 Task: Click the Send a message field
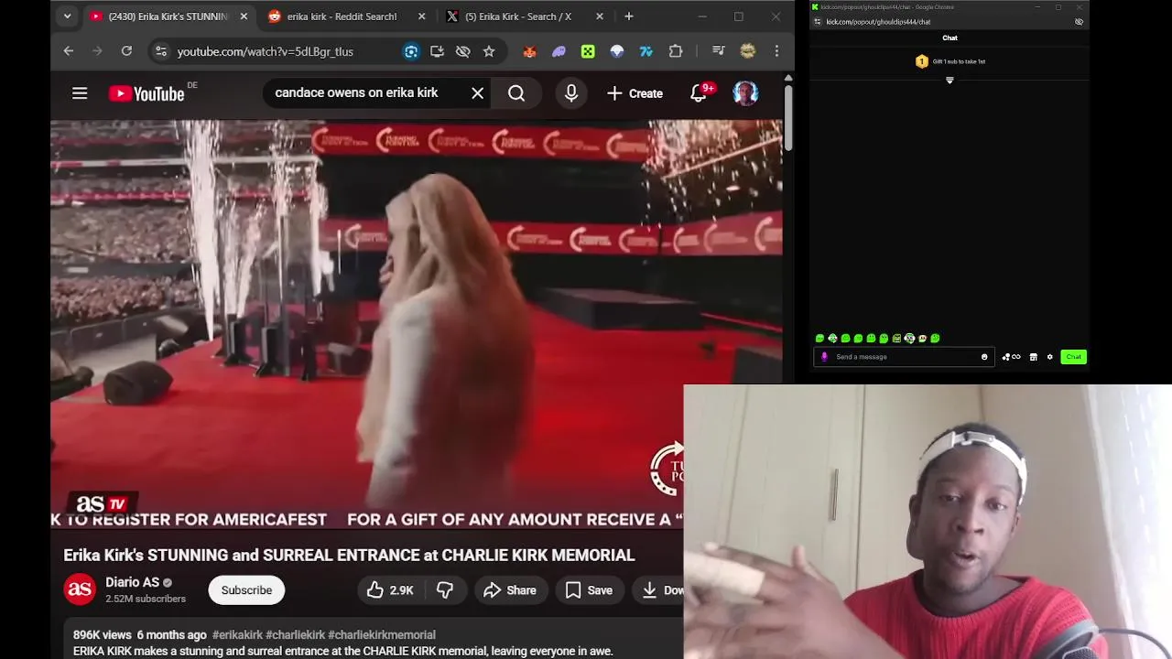tap(902, 357)
